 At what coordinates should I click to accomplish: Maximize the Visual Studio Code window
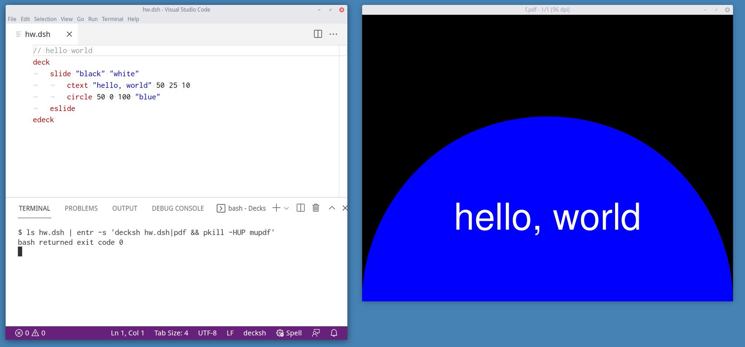[330, 10]
